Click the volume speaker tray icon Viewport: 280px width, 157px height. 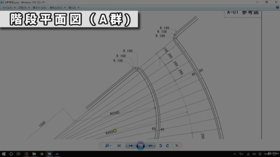(254, 154)
